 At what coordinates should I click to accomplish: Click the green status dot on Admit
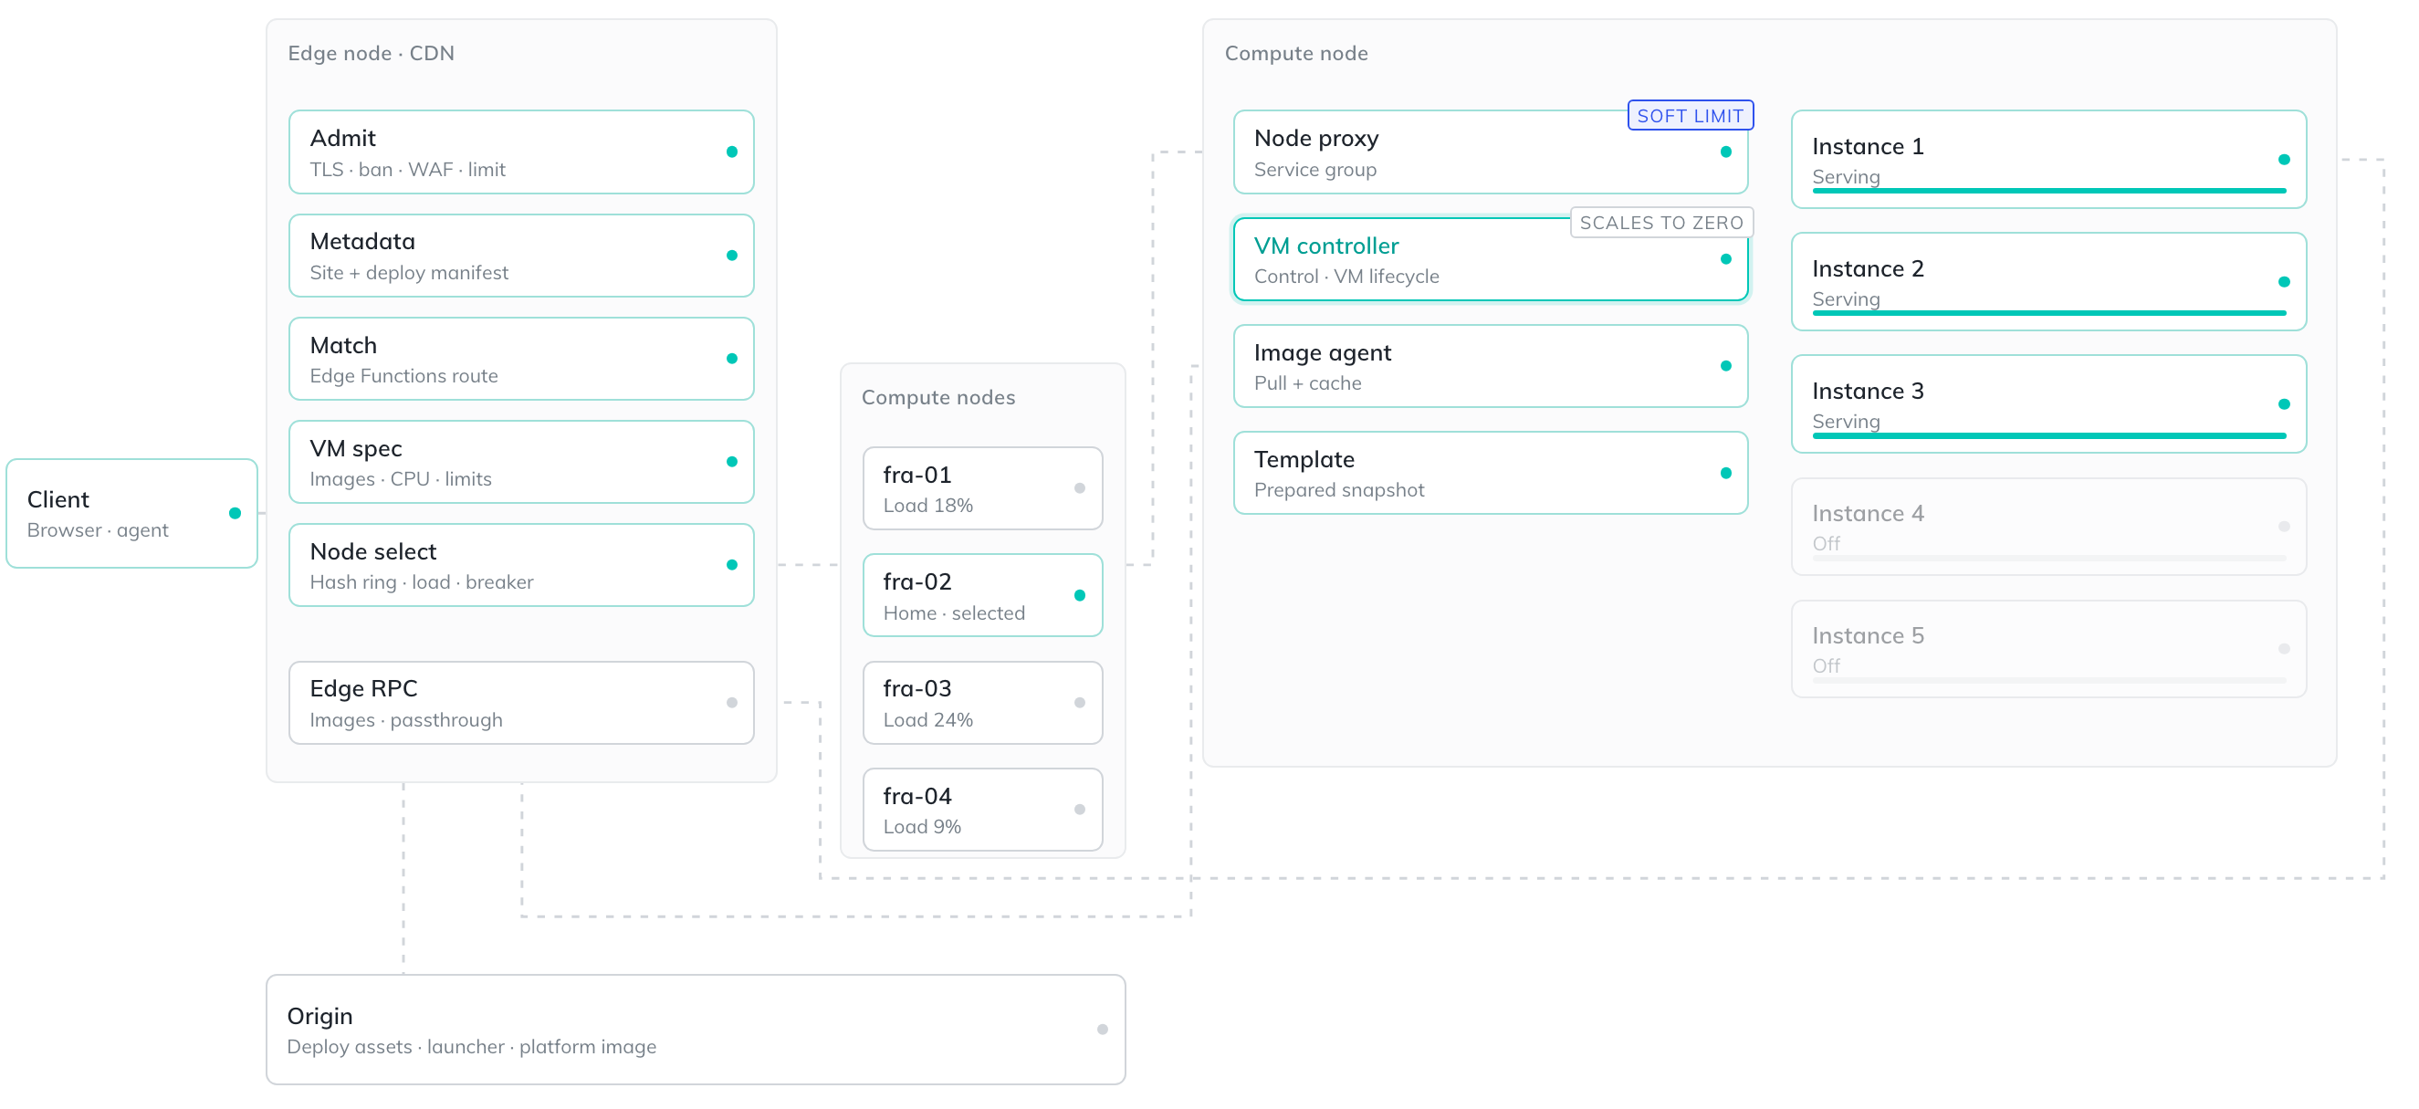coord(731,152)
